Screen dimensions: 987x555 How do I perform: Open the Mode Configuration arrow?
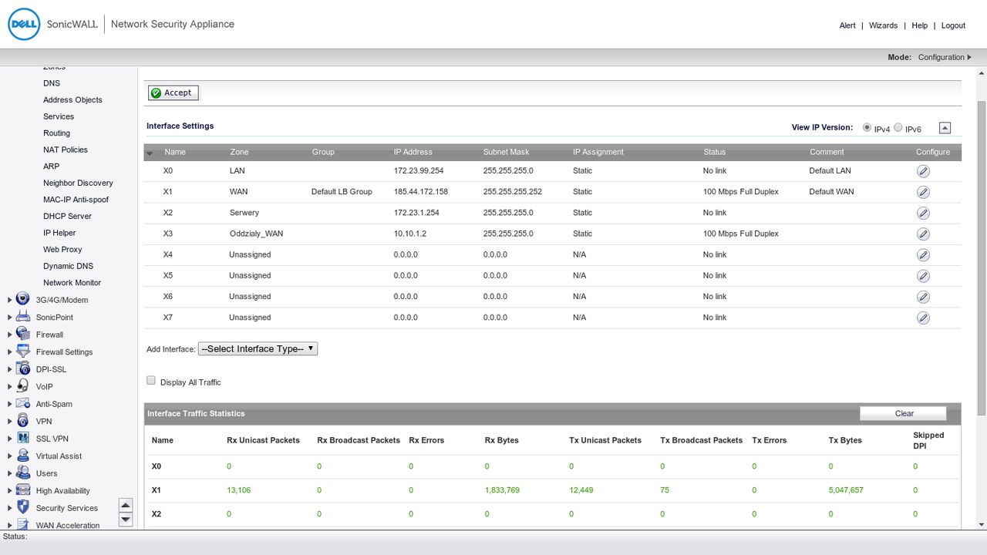[x=969, y=57]
